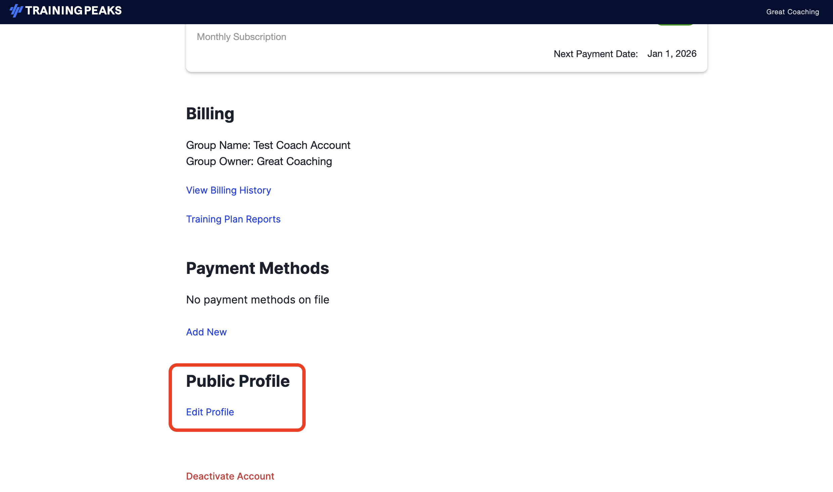Click the TrainingPeaks slash logo icon
This screenshot has height=492, width=833.
click(16, 11)
